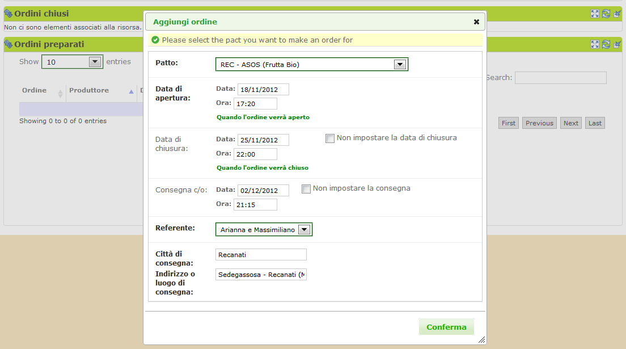
Task: Tick 'Non impostare la consegna' checkbox
Action: point(306,189)
